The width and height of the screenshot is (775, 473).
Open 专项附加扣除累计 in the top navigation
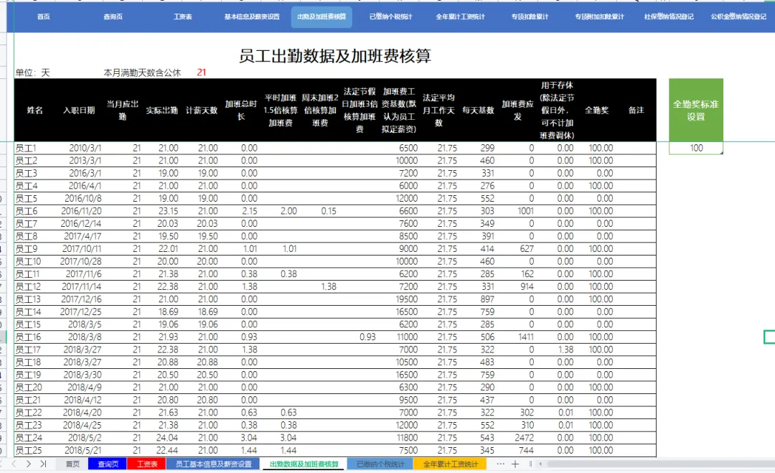[x=599, y=17]
